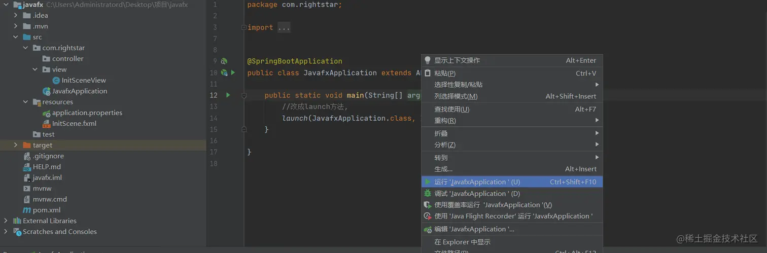767x253 pixels.
Task: Choose 生成... from context menu
Action: pos(512,169)
